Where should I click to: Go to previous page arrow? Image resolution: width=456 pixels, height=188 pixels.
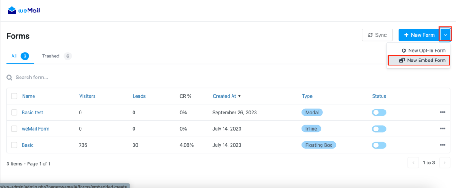[x=413, y=163]
